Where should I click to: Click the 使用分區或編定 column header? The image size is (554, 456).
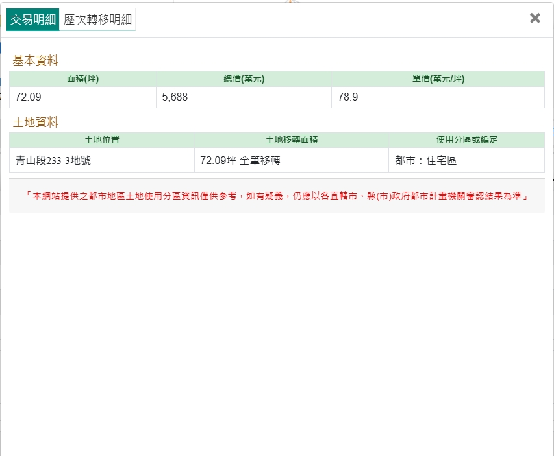(466, 140)
